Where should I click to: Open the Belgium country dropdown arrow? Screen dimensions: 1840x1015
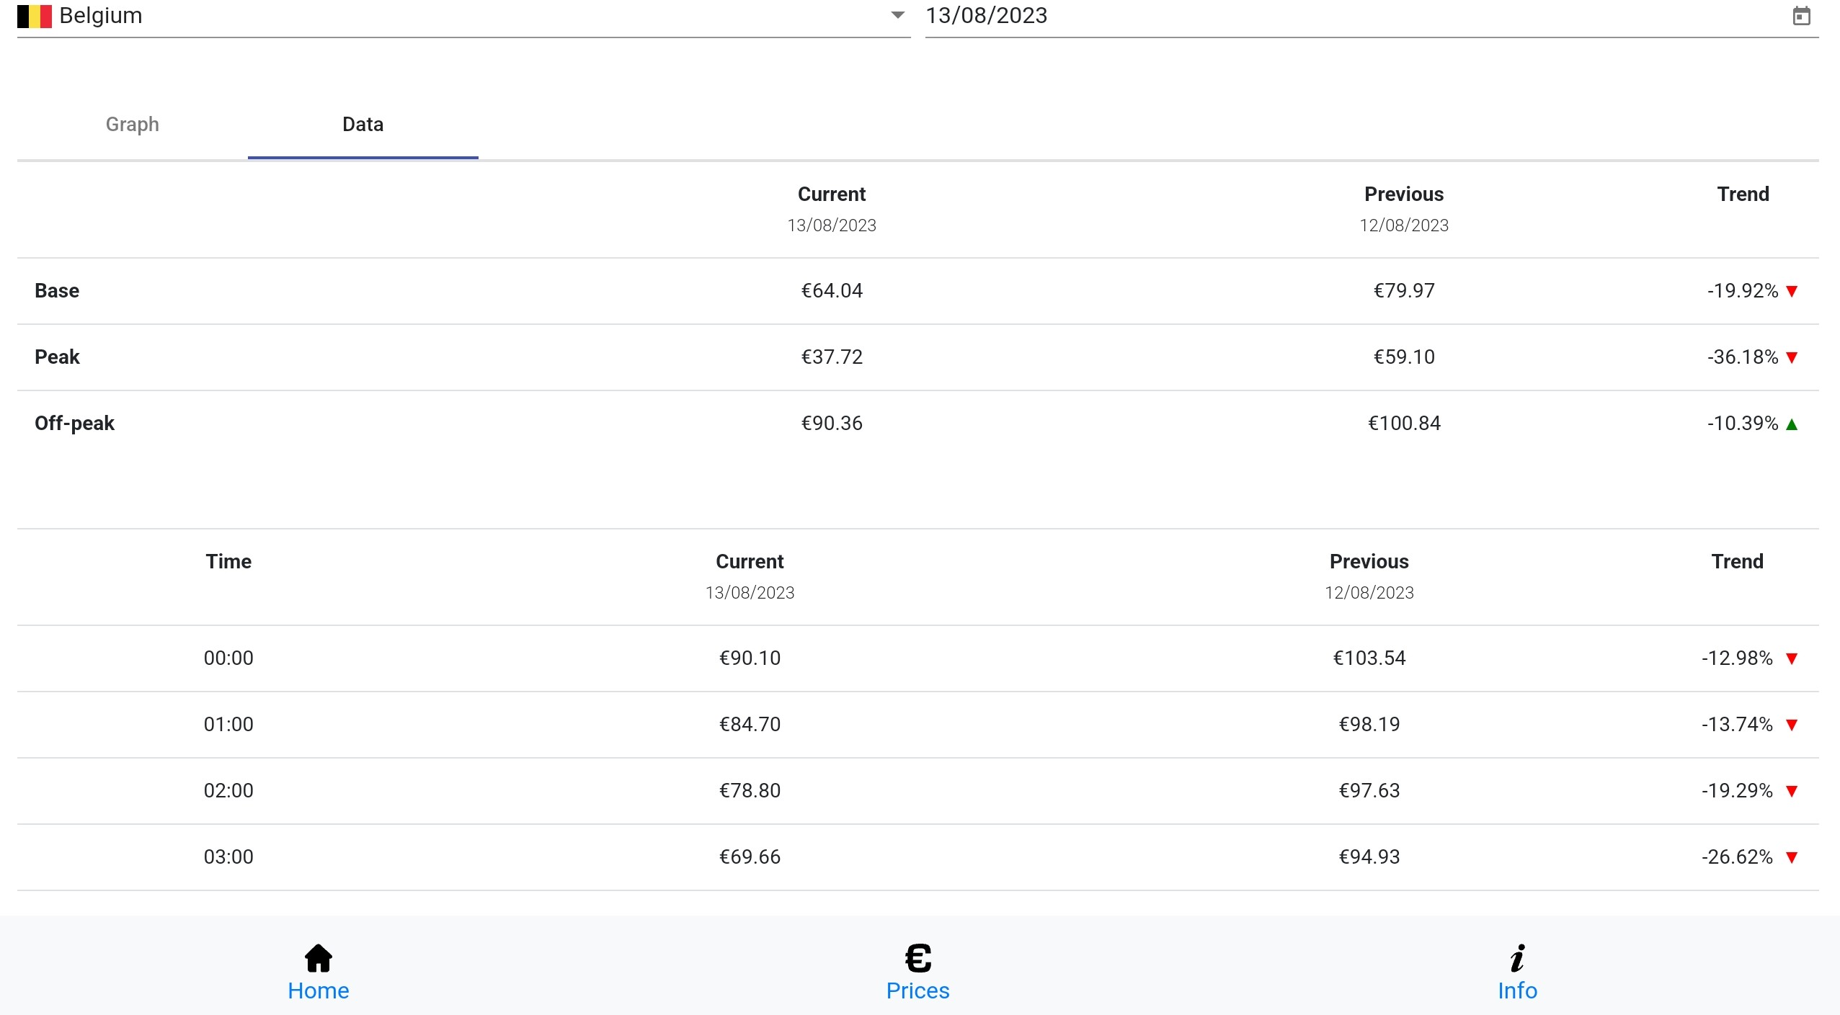897,15
